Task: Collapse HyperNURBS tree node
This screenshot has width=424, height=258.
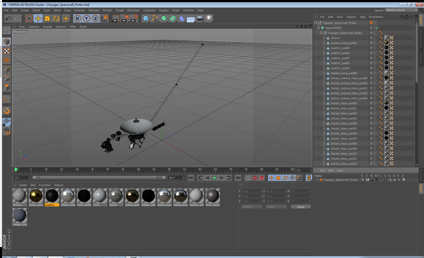Action: 319,28
